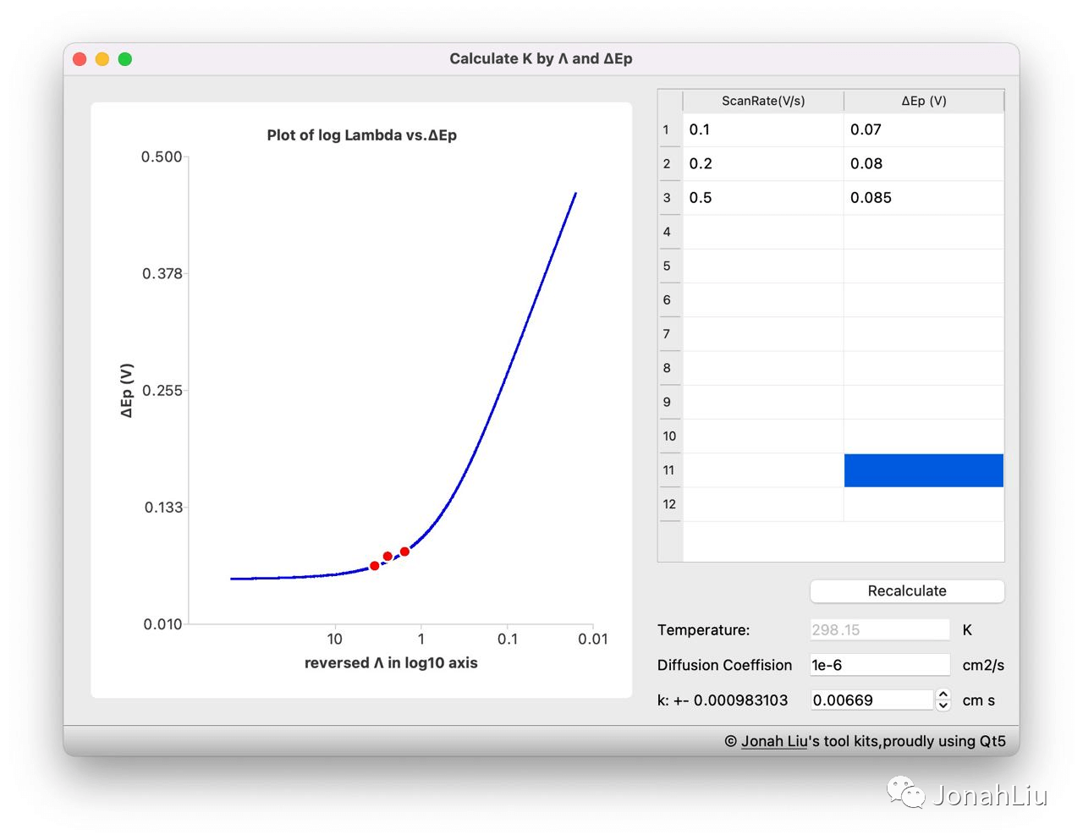1083x840 pixels.
Task: Decrease k value with down arrow
Action: 943,705
